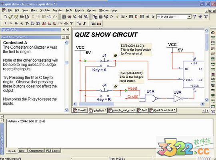Place a TTL logic component
This screenshot has height=160, width=216.
tap(33, 24)
